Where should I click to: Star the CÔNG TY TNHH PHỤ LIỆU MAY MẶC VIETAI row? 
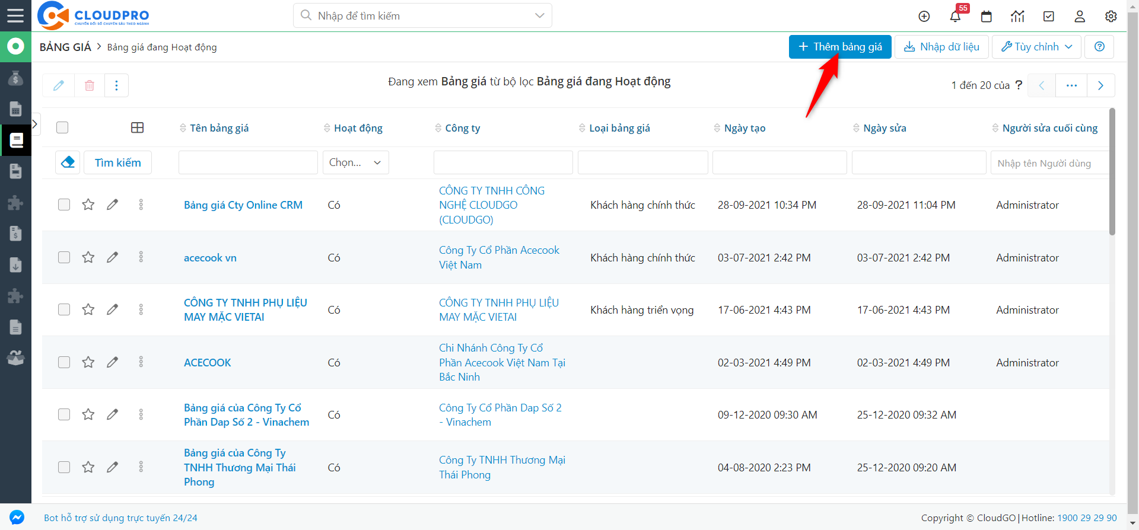[88, 309]
